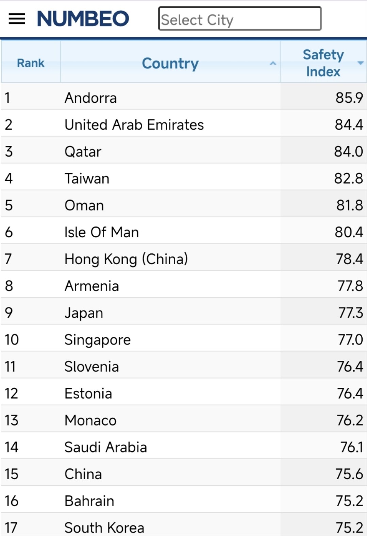367x536 pixels.
Task: Click the Singapore row
Action: 98,340
